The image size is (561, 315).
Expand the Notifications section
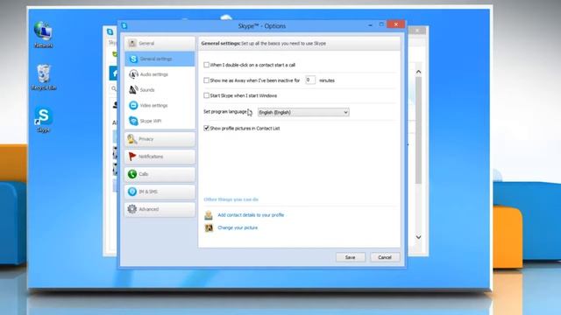[x=160, y=157]
